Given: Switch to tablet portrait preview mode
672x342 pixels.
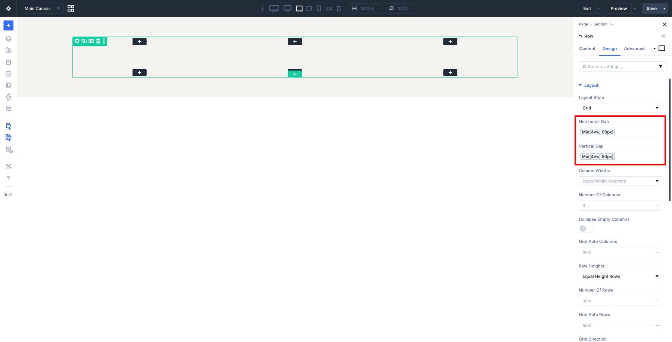Looking at the screenshot, I should pos(319,8).
